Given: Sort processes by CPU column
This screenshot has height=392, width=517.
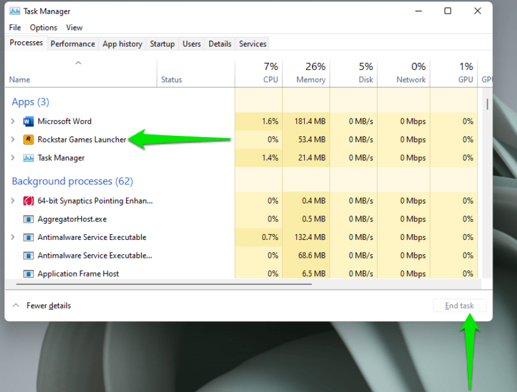Looking at the screenshot, I should pyautogui.click(x=259, y=74).
